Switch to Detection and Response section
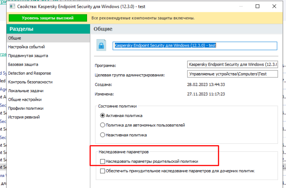286x188 pixels. click(48, 73)
